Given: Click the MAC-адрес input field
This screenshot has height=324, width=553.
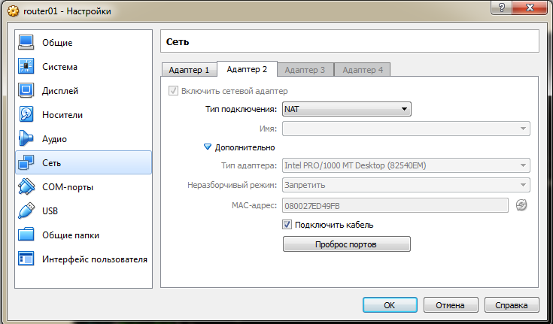Looking at the screenshot, I should [395, 205].
